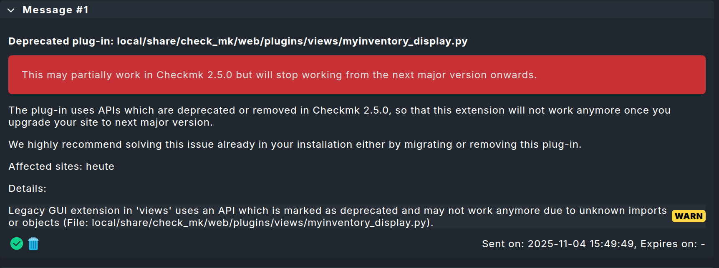Click the "Message #1" header title

point(55,10)
